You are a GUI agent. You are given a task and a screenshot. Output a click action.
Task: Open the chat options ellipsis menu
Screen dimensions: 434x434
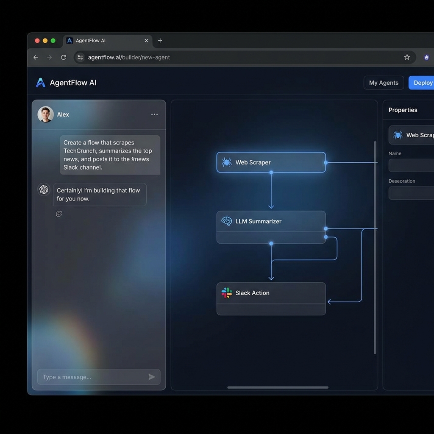pos(154,114)
